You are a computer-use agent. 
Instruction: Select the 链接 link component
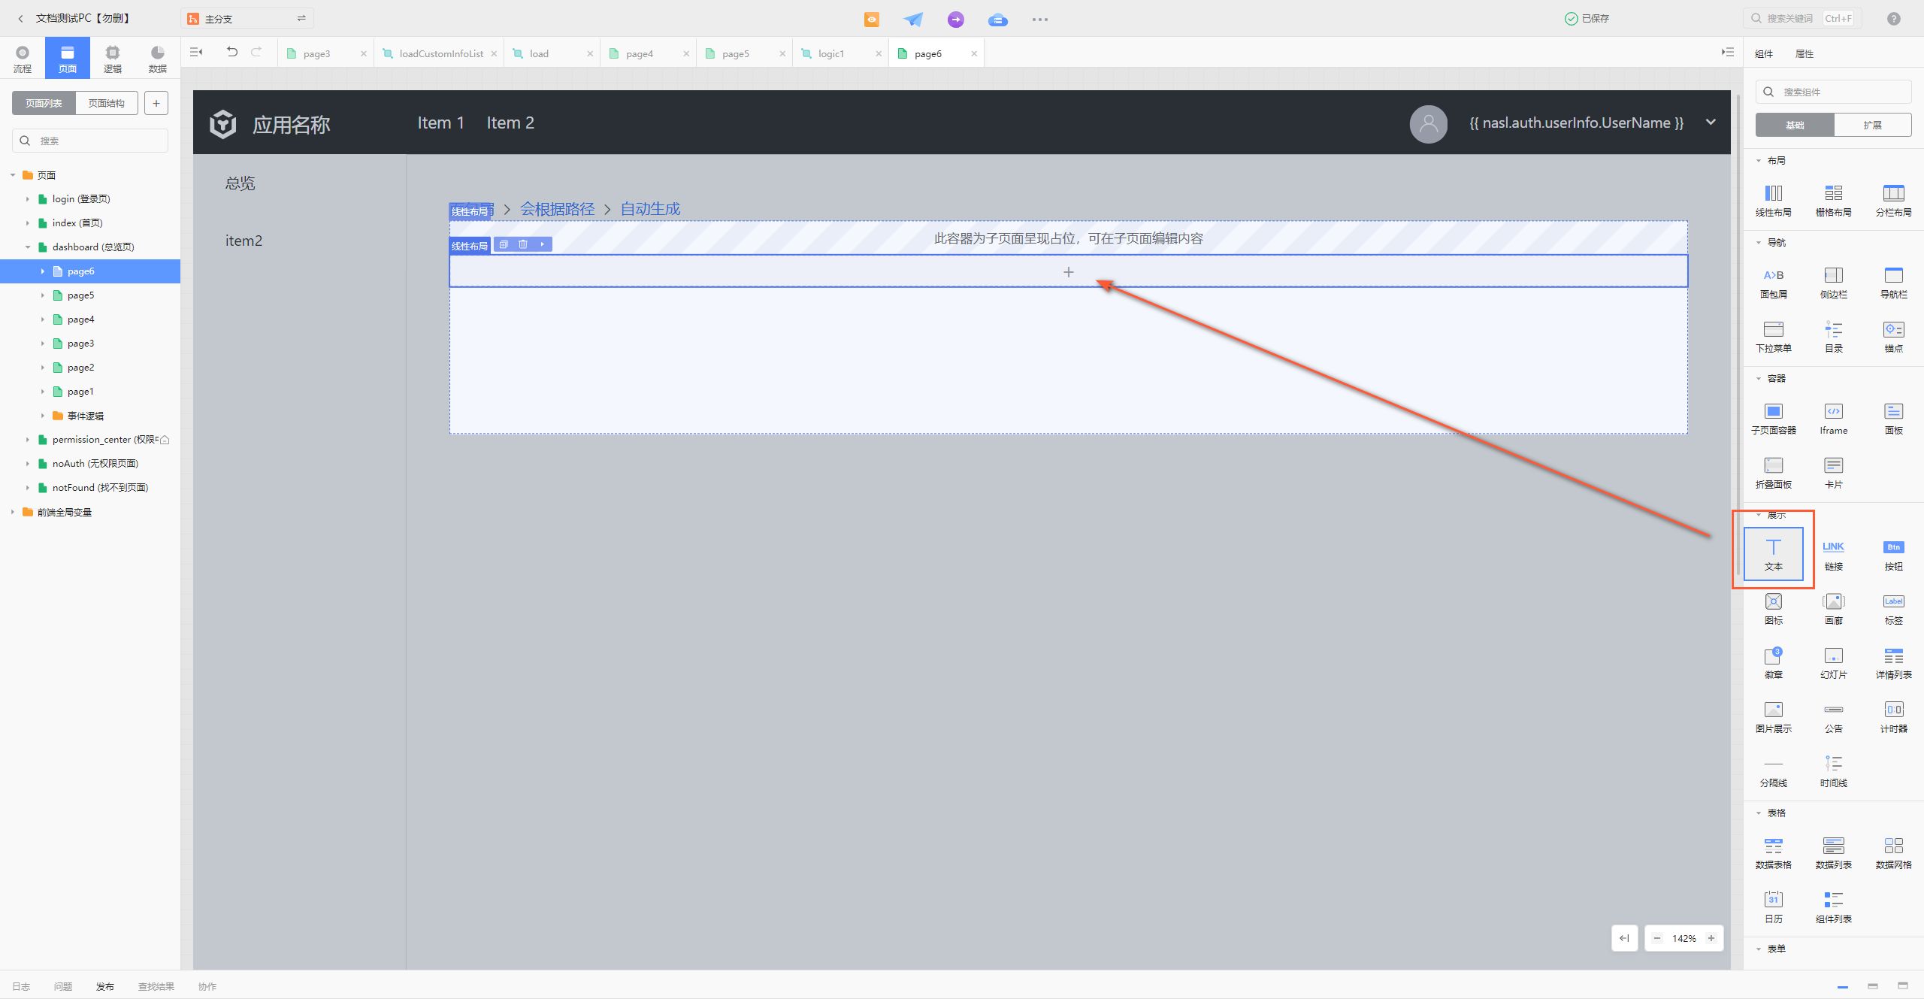[1833, 554]
